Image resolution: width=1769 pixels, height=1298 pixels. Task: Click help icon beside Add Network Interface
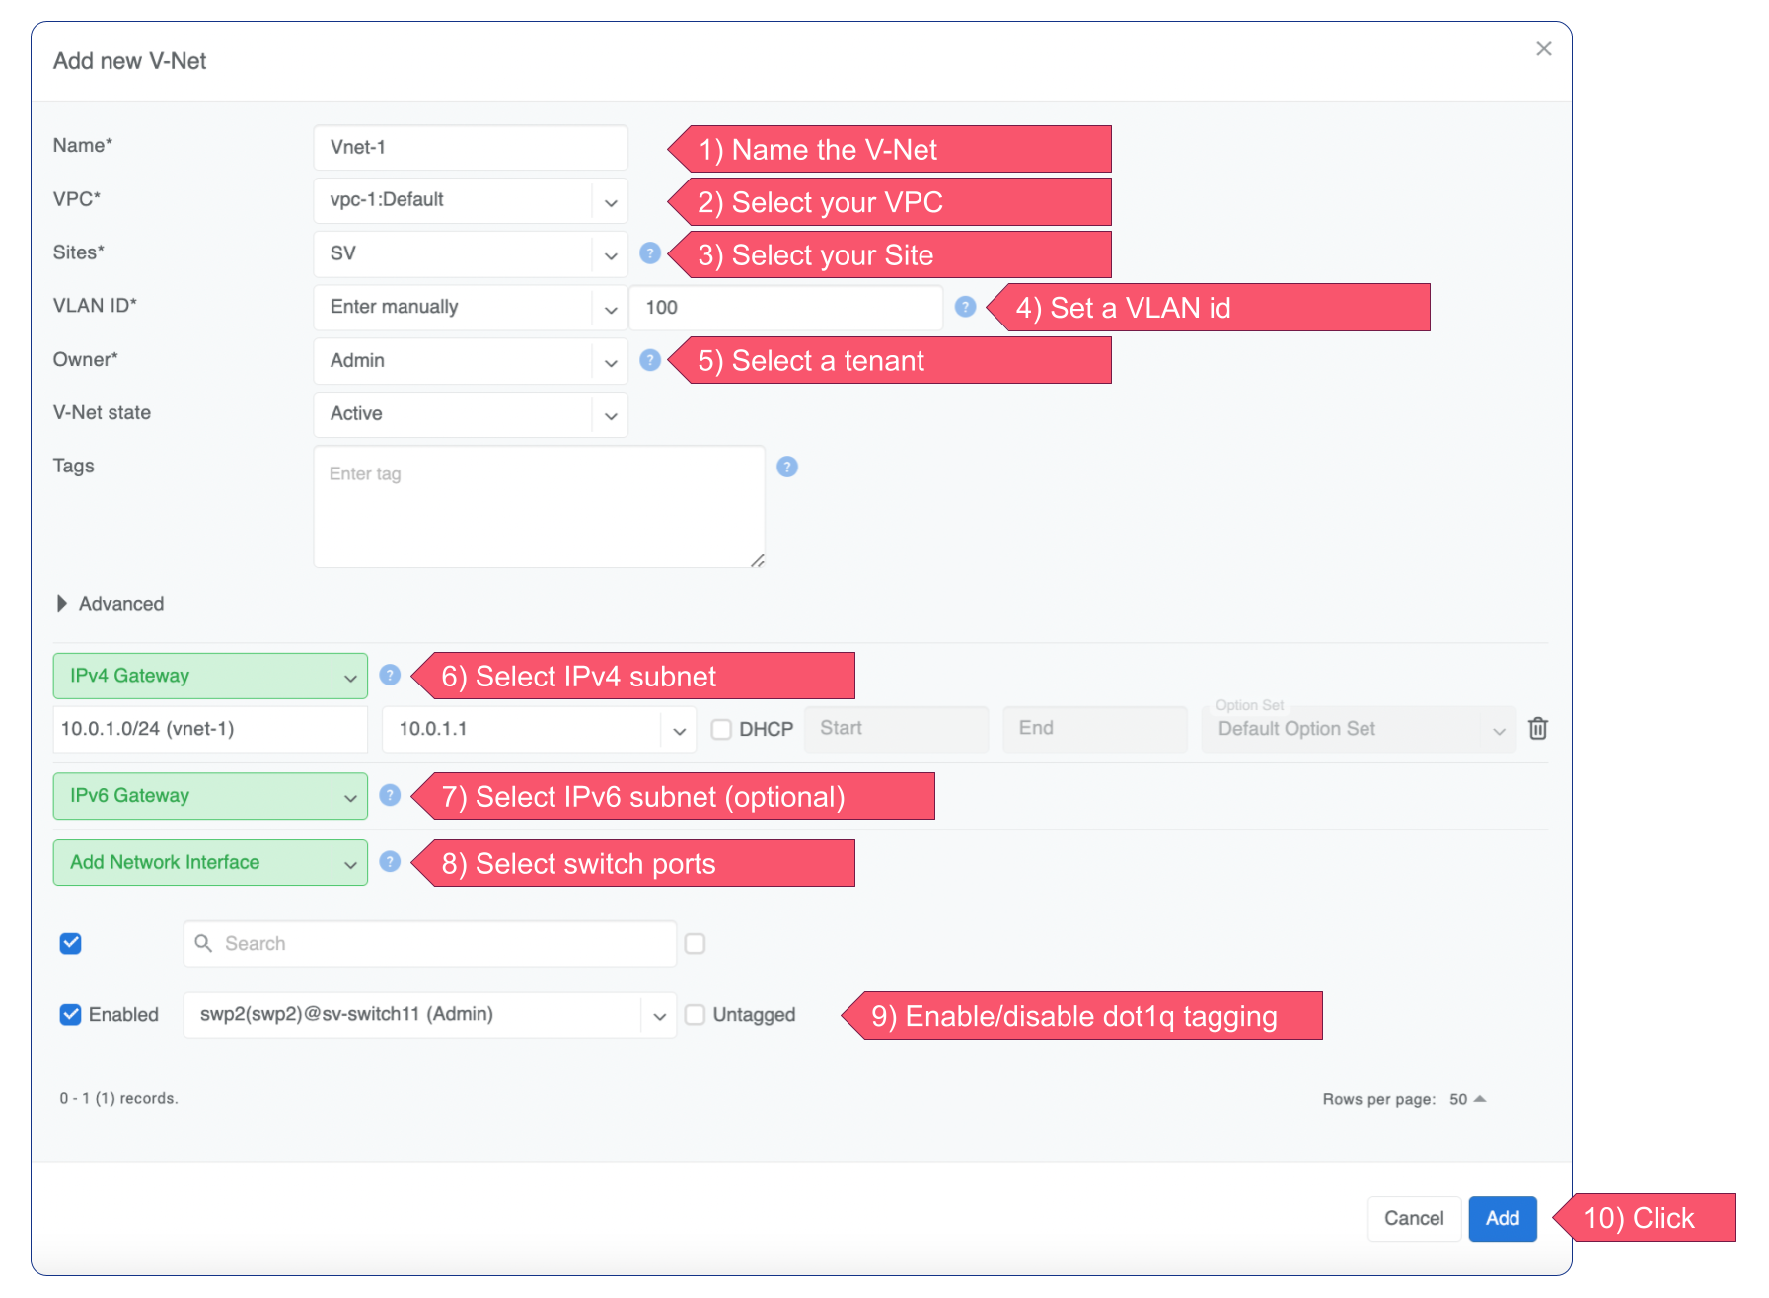[x=390, y=862]
